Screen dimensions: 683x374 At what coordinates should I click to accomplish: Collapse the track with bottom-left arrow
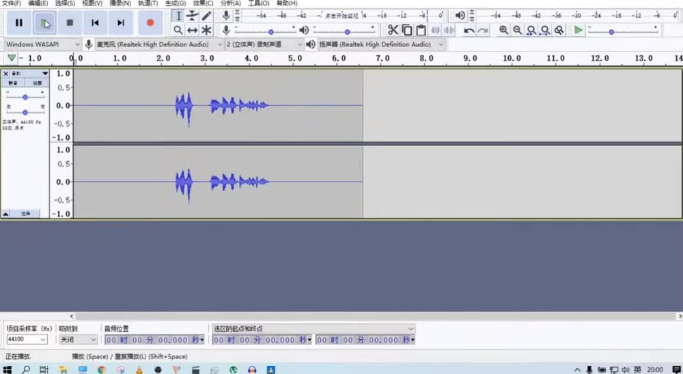(x=5, y=214)
